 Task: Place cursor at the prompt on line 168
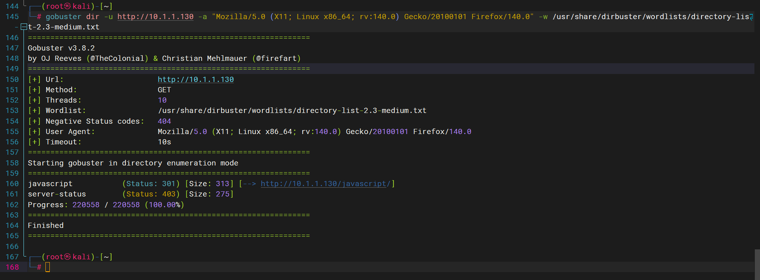[48, 267]
